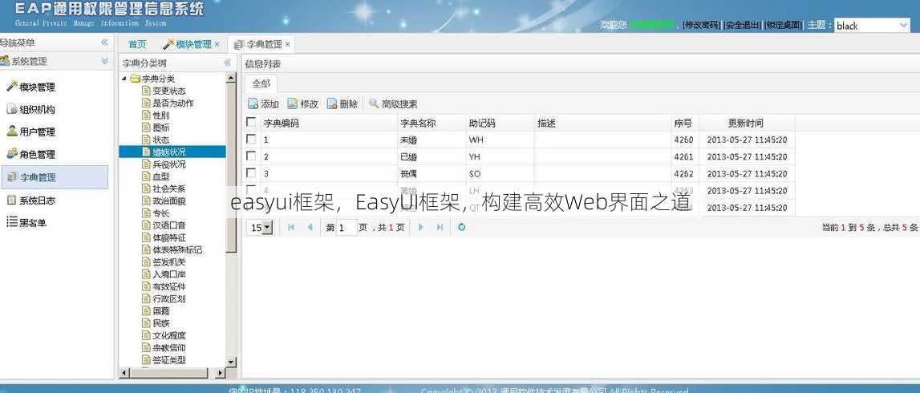This screenshot has height=393, width=920.
Task: Select the 兵役状况 tree node
Action: (x=169, y=164)
